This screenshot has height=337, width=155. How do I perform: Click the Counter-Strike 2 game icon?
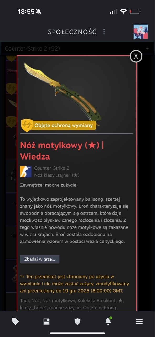pos(26,172)
